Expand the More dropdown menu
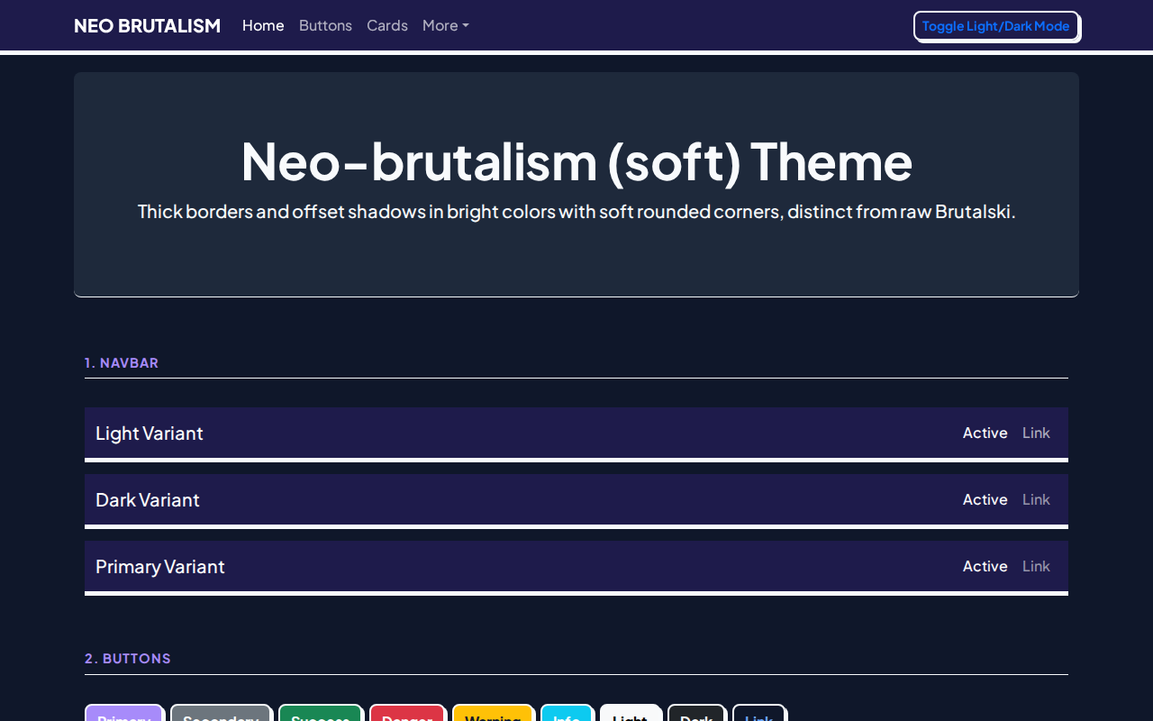Viewport: 1153px width, 721px height. pos(445,25)
